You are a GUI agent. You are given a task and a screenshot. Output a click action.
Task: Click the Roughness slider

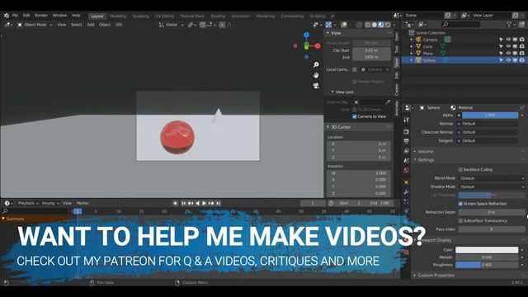pyautogui.click(x=487, y=265)
